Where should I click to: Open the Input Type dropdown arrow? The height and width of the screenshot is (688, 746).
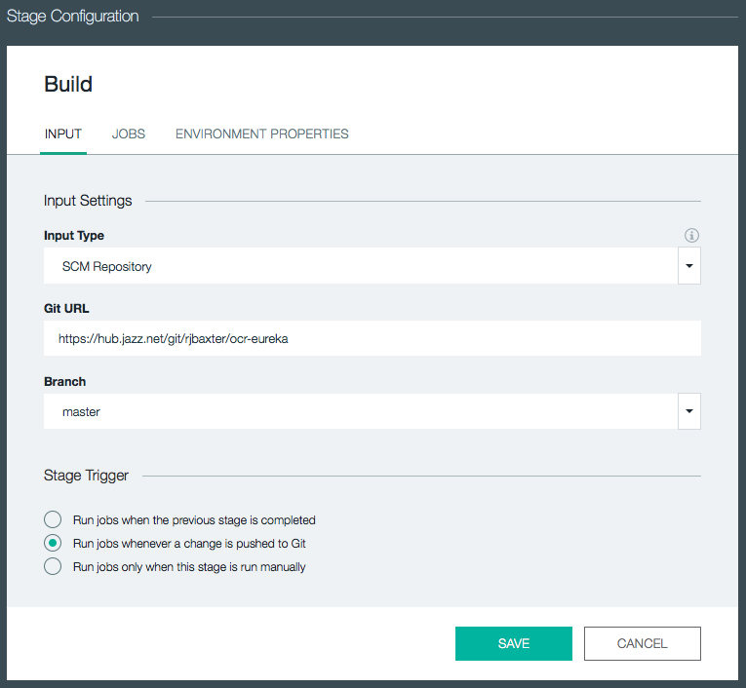[x=688, y=266]
